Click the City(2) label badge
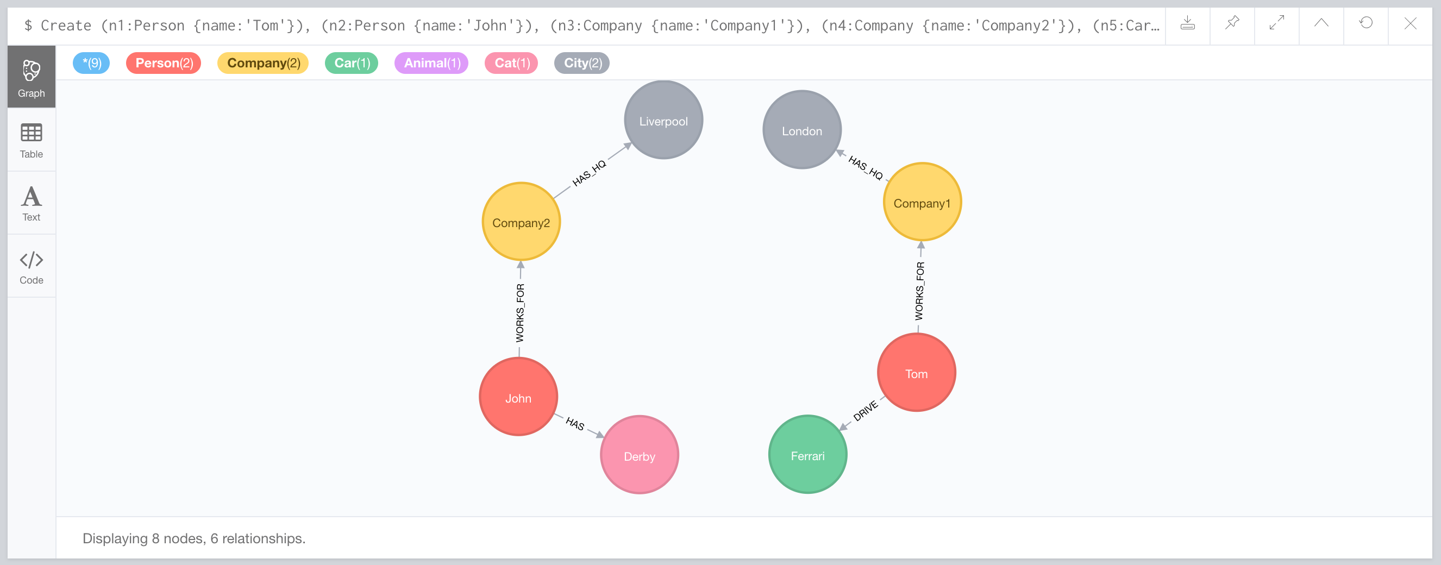 tap(582, 63)
